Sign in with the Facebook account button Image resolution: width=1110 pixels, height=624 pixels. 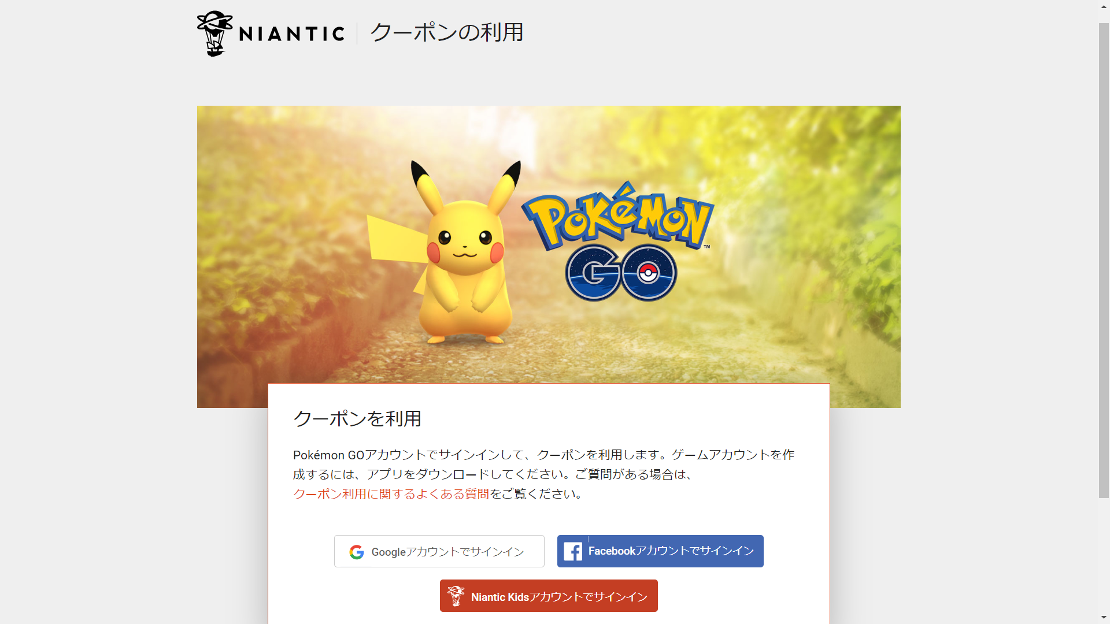pyautogui.click(x=660, y=551)
